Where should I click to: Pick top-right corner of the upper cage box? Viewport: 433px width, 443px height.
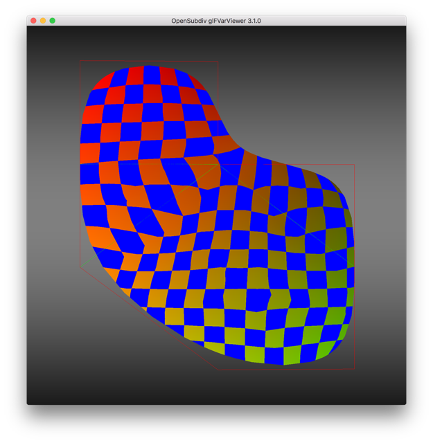218,62
